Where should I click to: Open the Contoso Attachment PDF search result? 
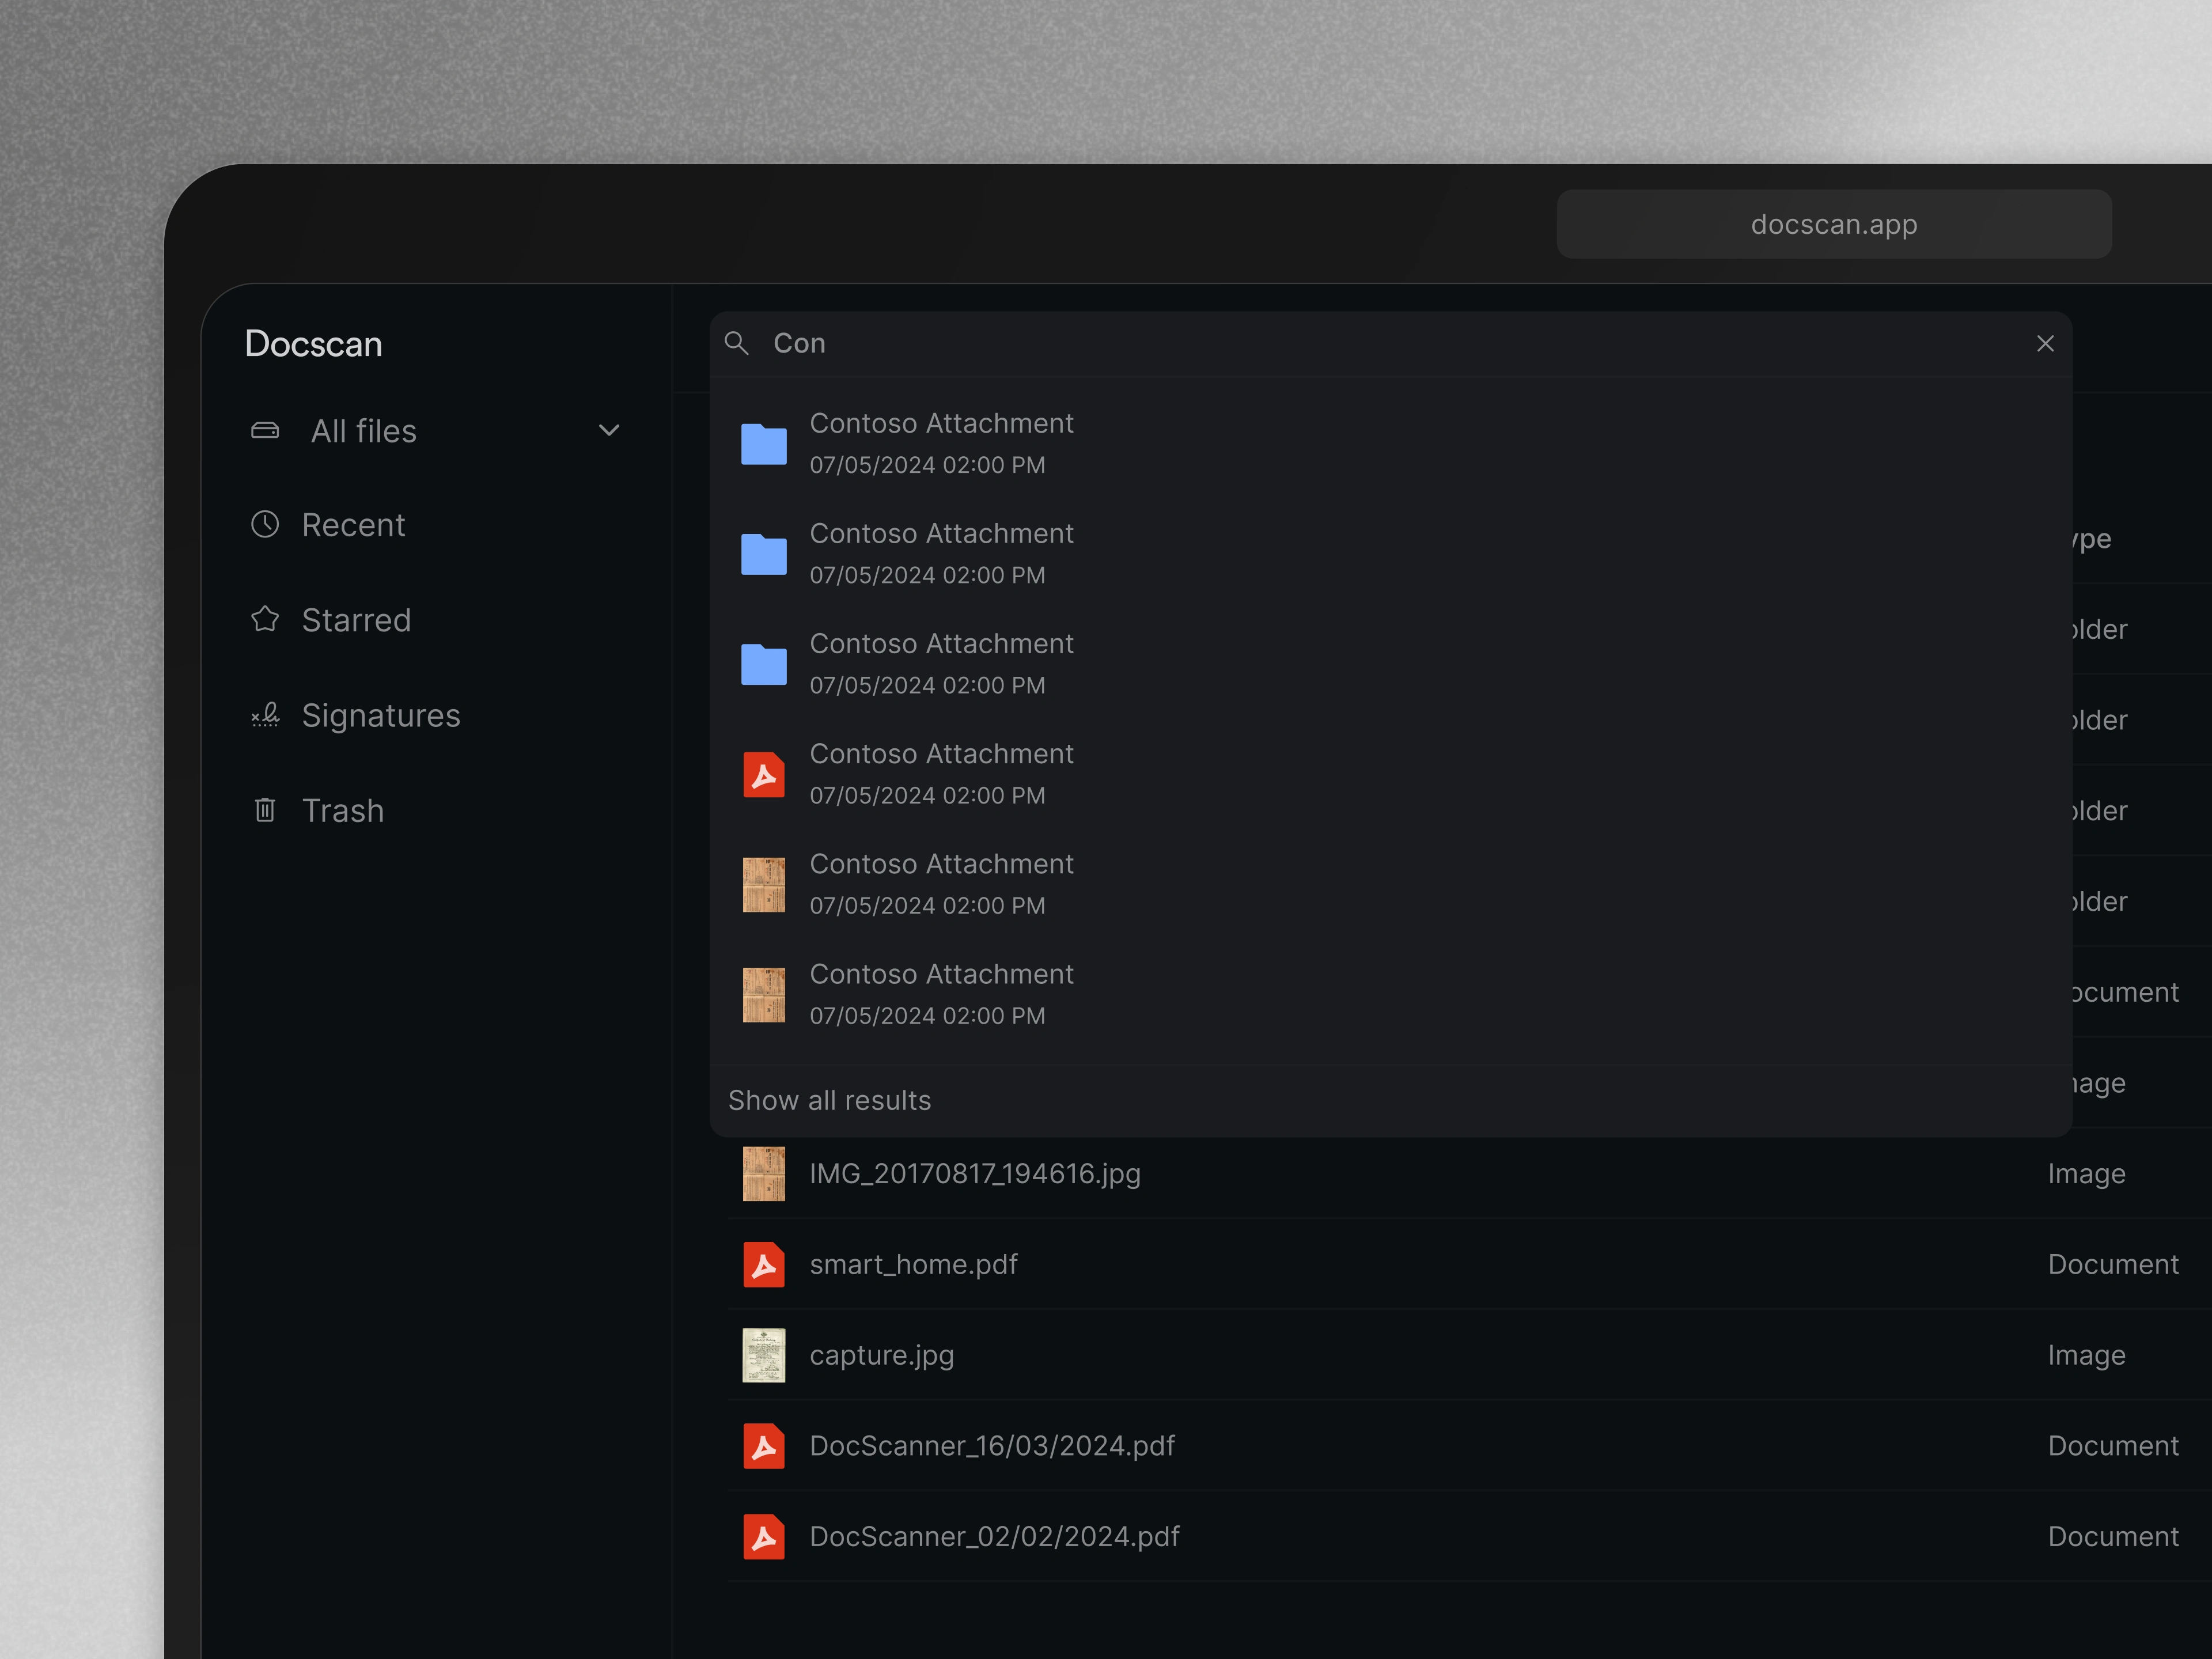point(941,773)
